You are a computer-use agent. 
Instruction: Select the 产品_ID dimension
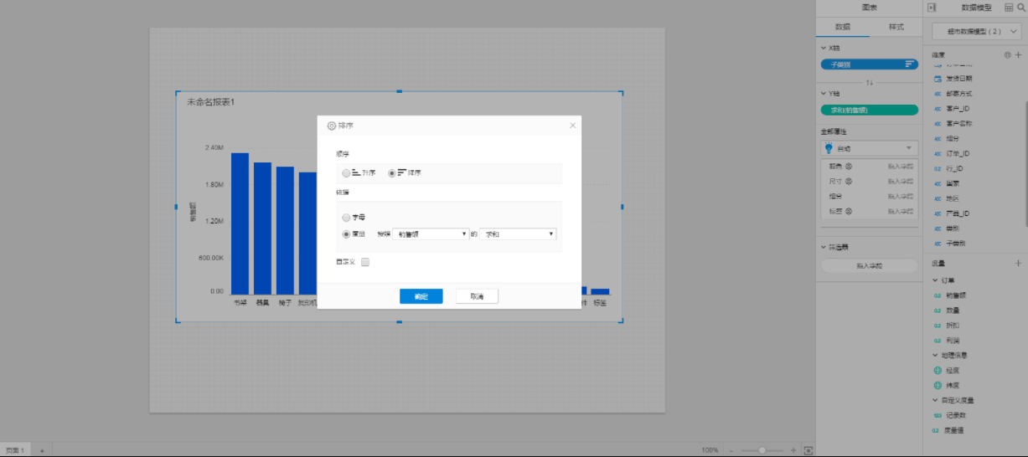pos(957,213)
